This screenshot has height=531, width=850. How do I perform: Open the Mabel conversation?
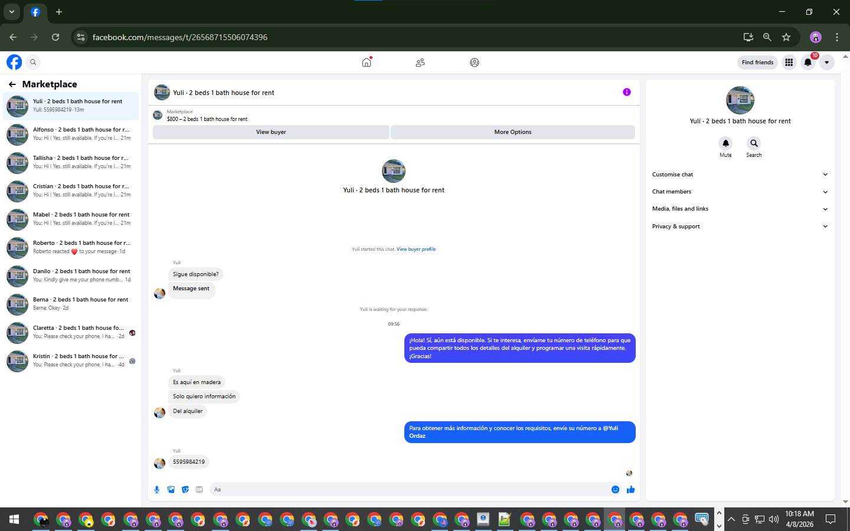(71, 219)
